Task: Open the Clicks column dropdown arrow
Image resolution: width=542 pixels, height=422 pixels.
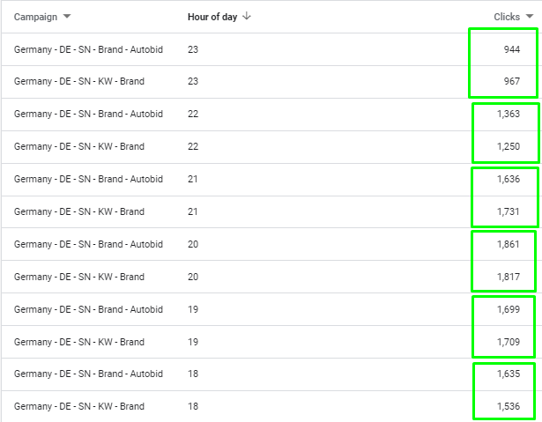Action: coord(529,17)
